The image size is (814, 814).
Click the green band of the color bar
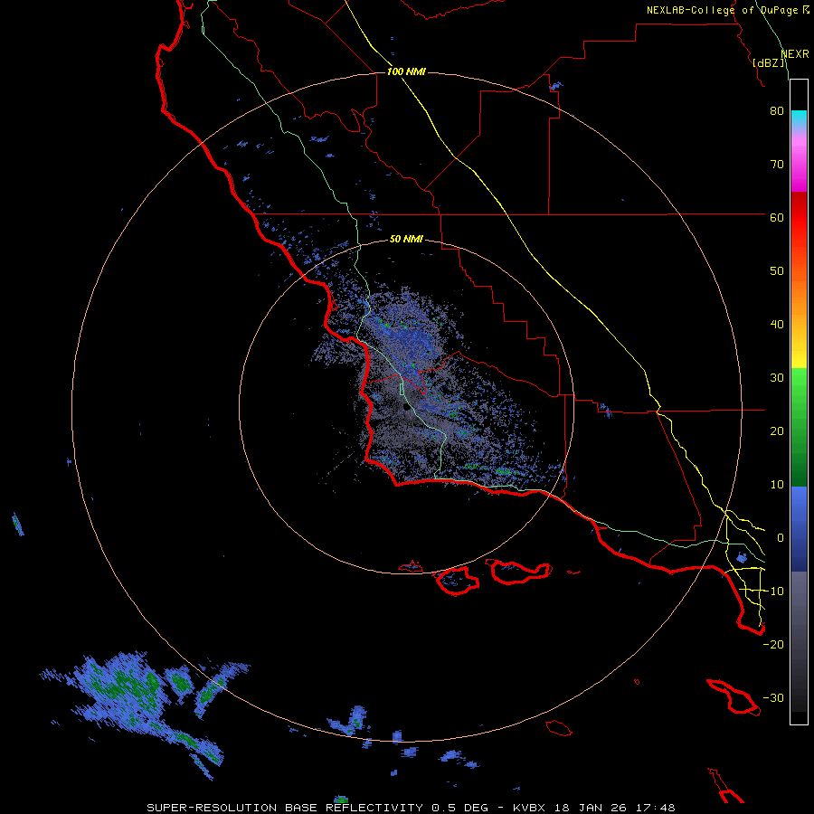pyautogui.click(x=799, y=427)
